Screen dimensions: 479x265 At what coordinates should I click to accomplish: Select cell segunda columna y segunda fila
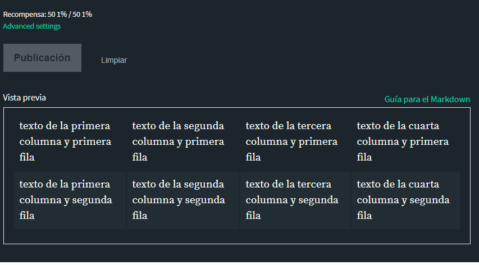coord(183,200)
